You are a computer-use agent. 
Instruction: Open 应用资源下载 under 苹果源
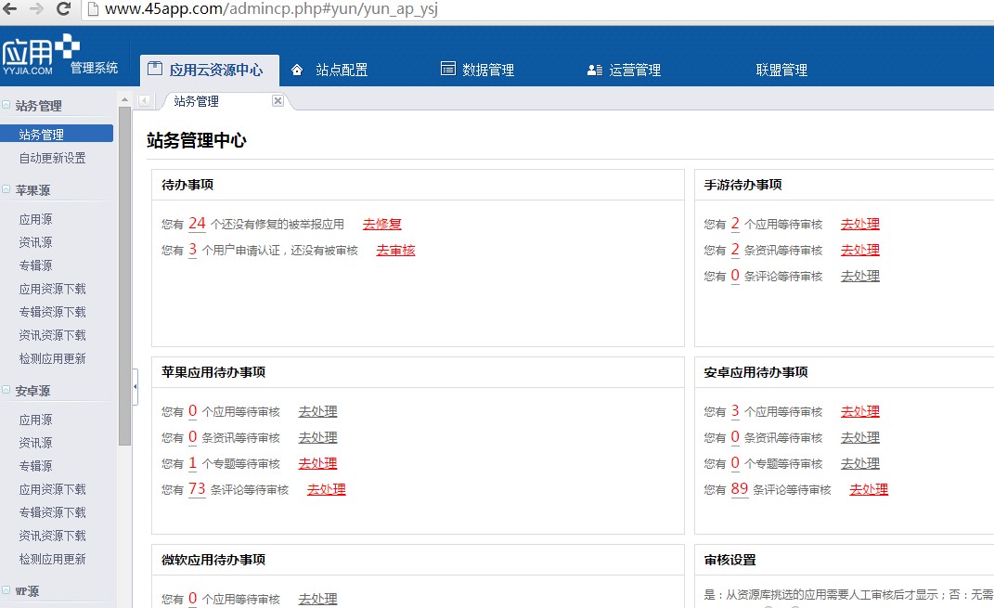(x=52, y=289)
